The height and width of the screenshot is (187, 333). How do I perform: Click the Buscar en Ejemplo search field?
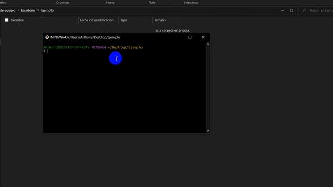pos(316,10)
